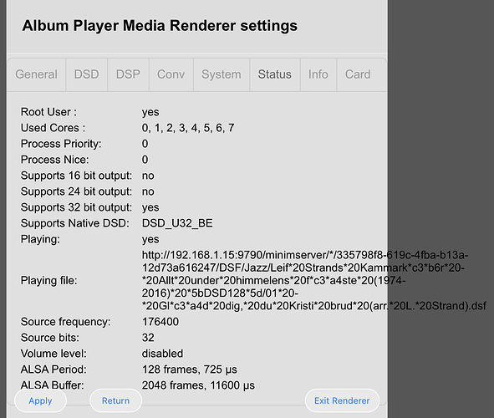
Task: Click the Used Cores label
Action: tap(53, 128)
